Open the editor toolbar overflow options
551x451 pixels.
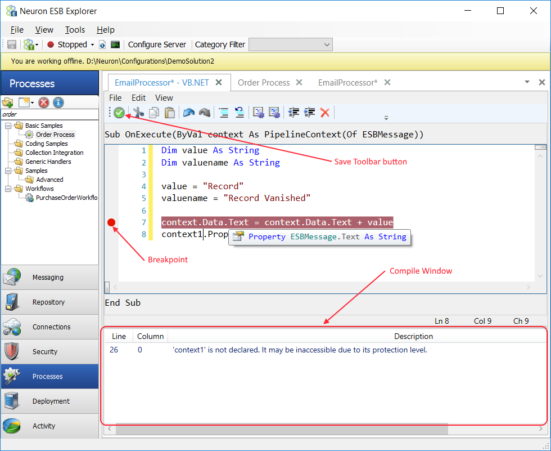click(x=386, y=118)
